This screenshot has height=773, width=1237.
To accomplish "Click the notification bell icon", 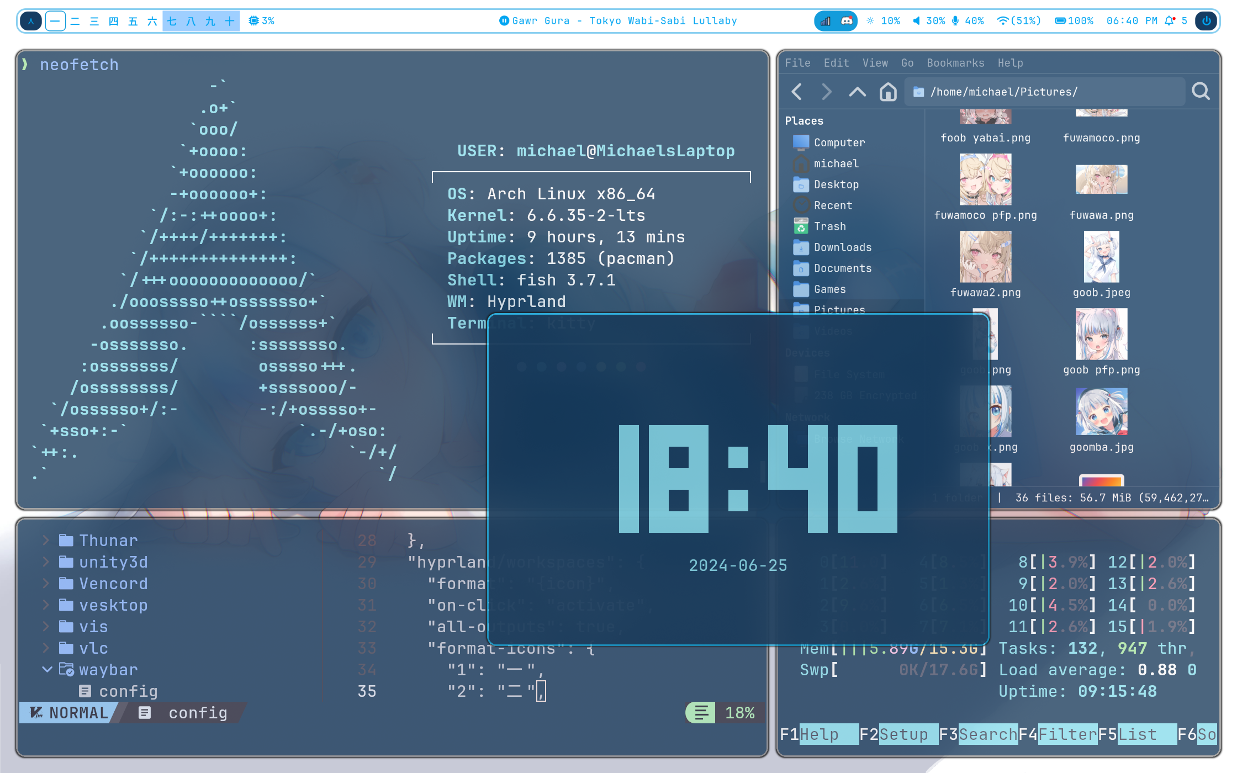I will 1170,21.
